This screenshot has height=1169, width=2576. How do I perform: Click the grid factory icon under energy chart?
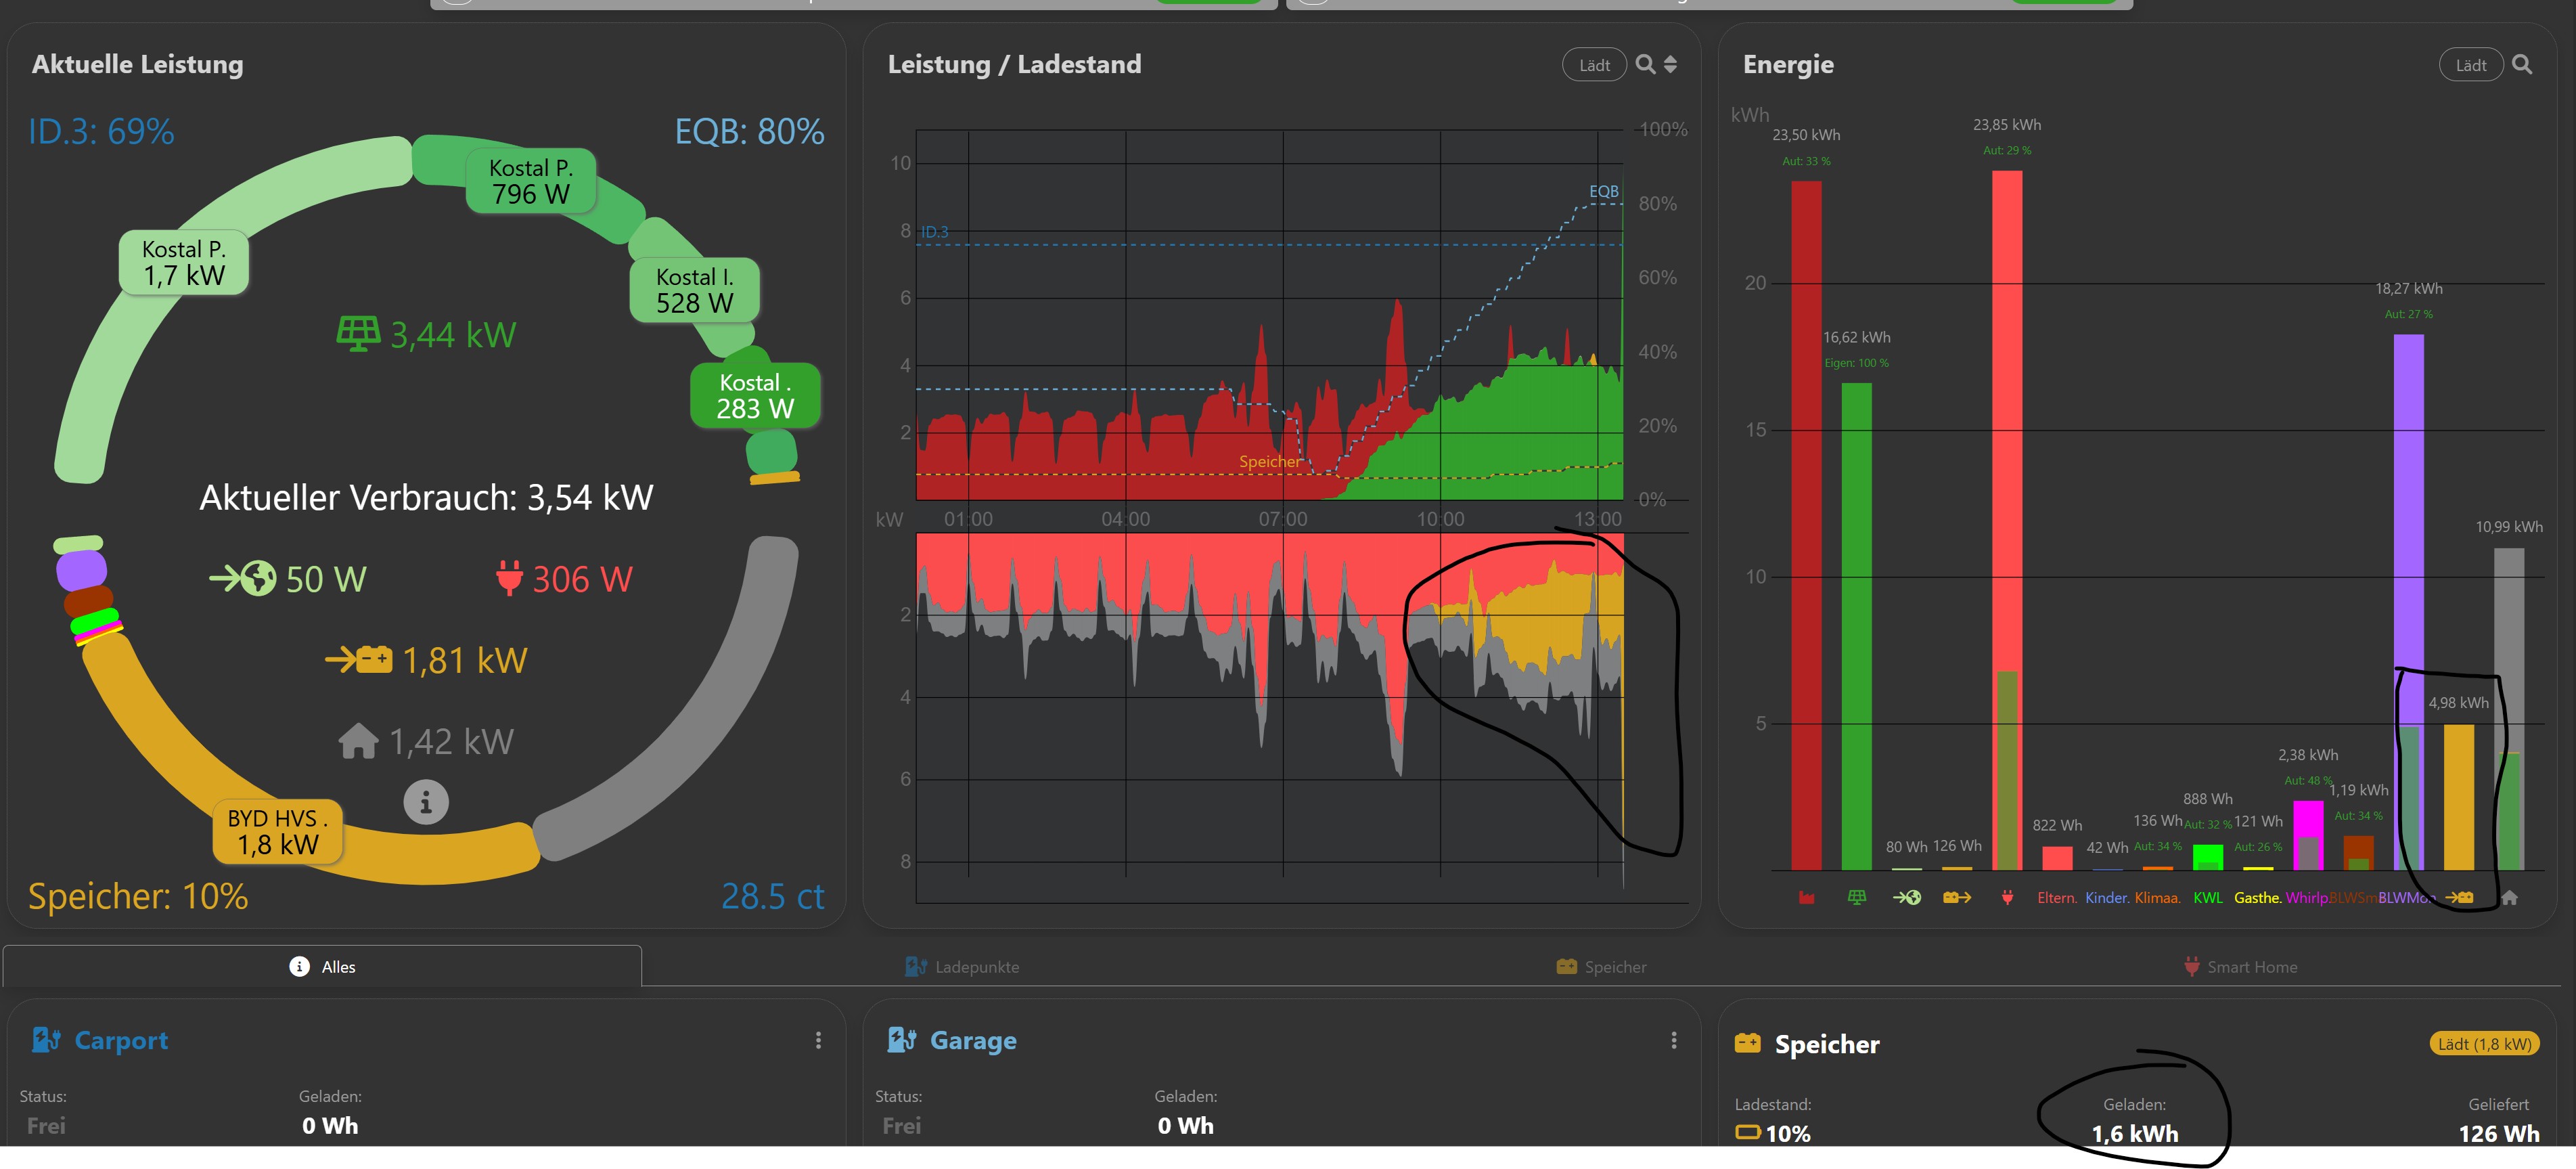(1806, 897)
